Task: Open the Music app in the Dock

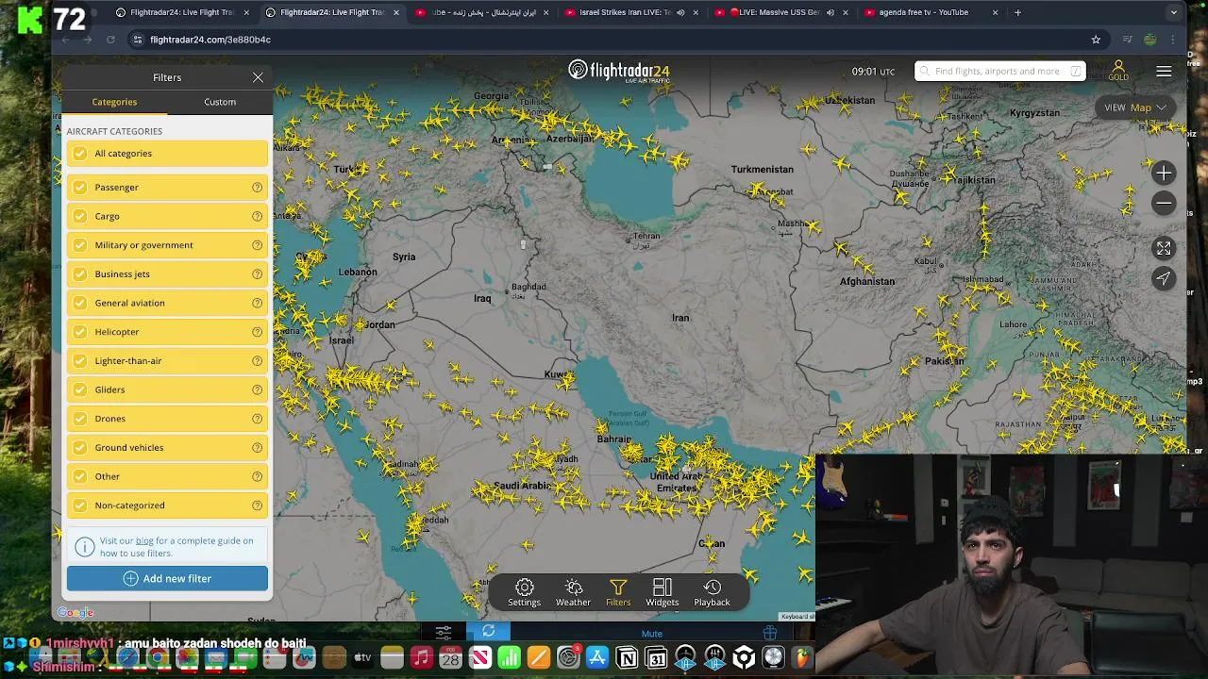Action: (421, 658)
